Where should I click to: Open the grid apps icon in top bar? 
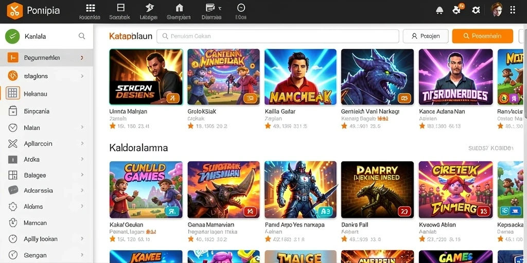pos(90,8)
